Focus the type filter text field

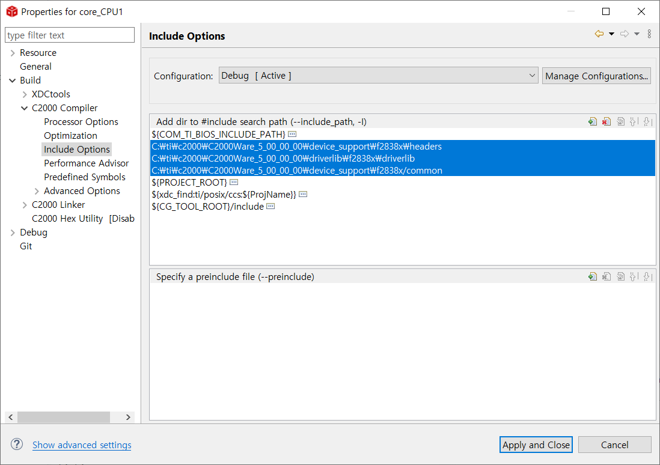coord(70,35)
